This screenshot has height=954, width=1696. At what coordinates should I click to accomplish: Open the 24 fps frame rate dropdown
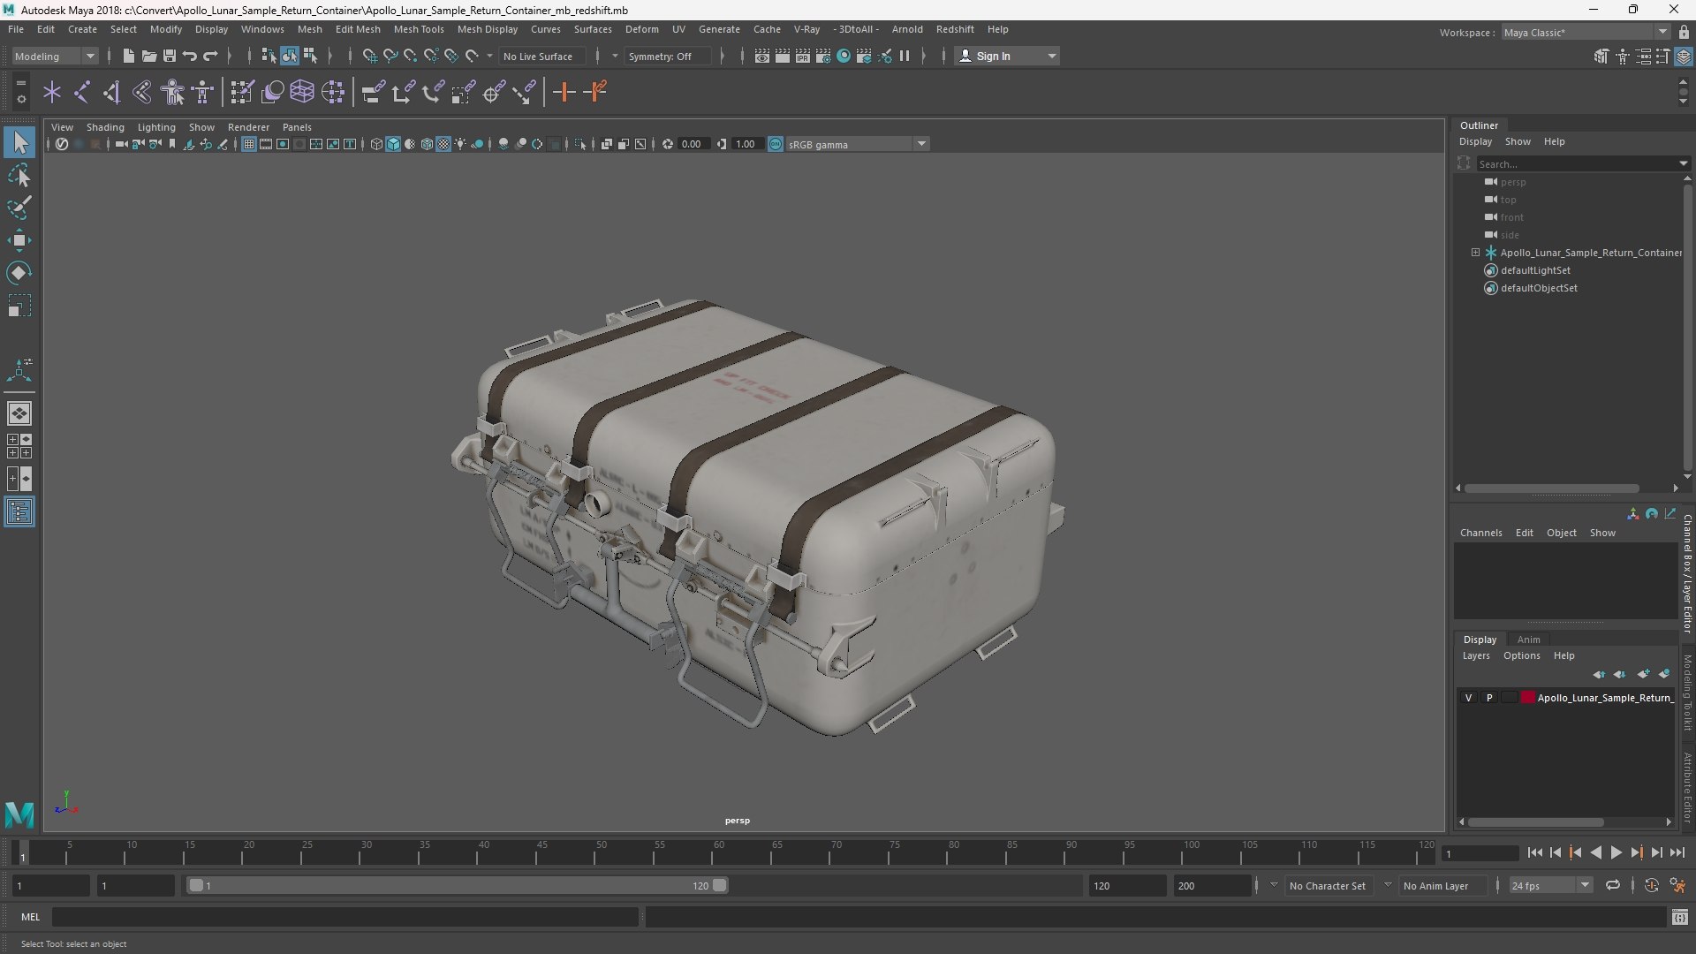(1550, 885)
